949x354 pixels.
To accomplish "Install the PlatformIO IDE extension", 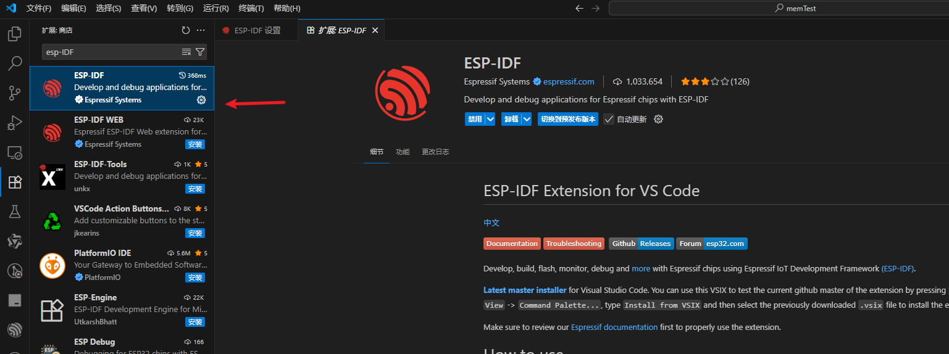I will coord(195,278).
